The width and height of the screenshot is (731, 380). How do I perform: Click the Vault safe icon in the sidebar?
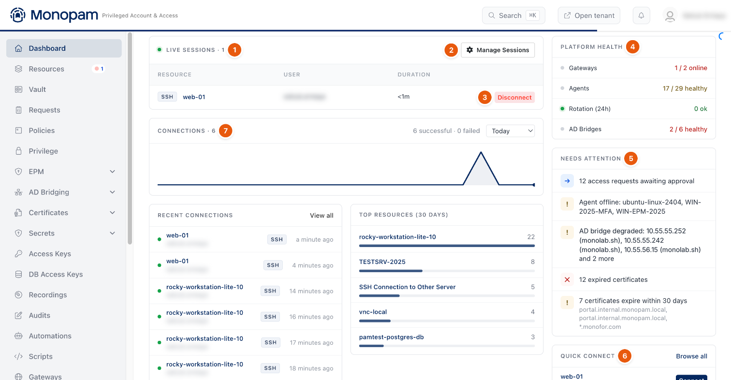point(19,89)
